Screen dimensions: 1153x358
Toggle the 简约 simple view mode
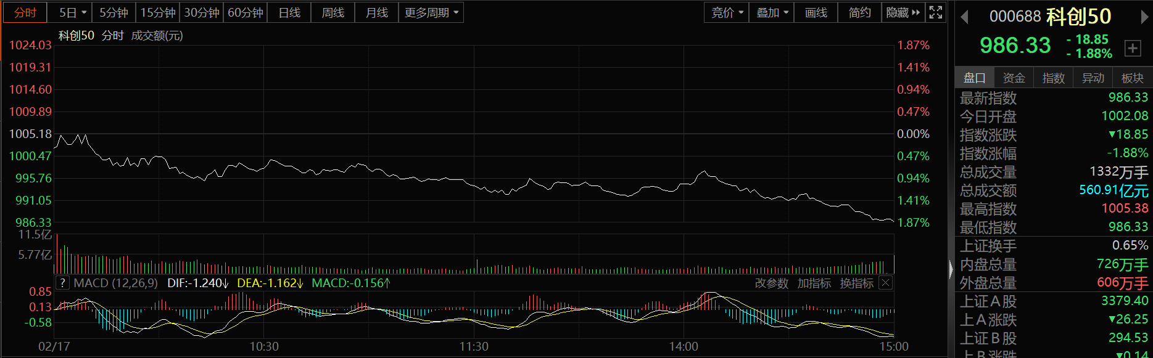click(x=859, y=12)
